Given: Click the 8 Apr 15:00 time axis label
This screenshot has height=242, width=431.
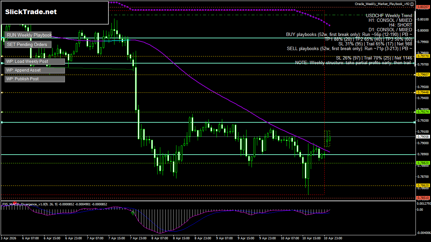Looking at the screenshot, I should [x=181, y=238].
